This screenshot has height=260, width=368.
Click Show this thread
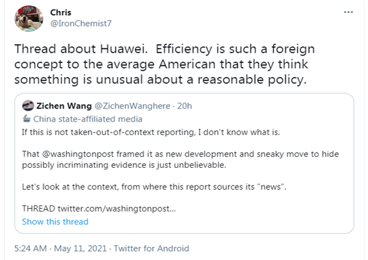[x=55, y=222]
